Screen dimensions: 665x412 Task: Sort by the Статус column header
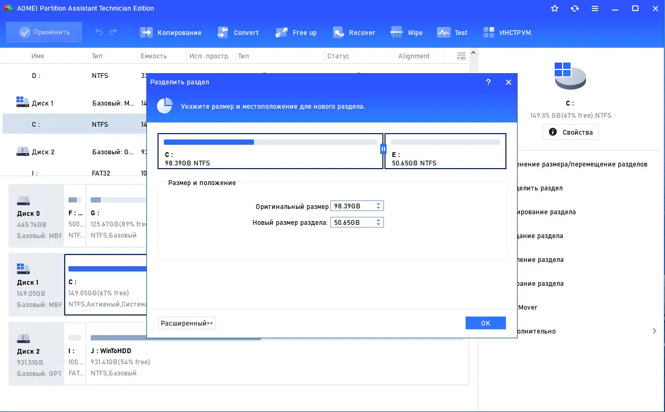(338, 56)
